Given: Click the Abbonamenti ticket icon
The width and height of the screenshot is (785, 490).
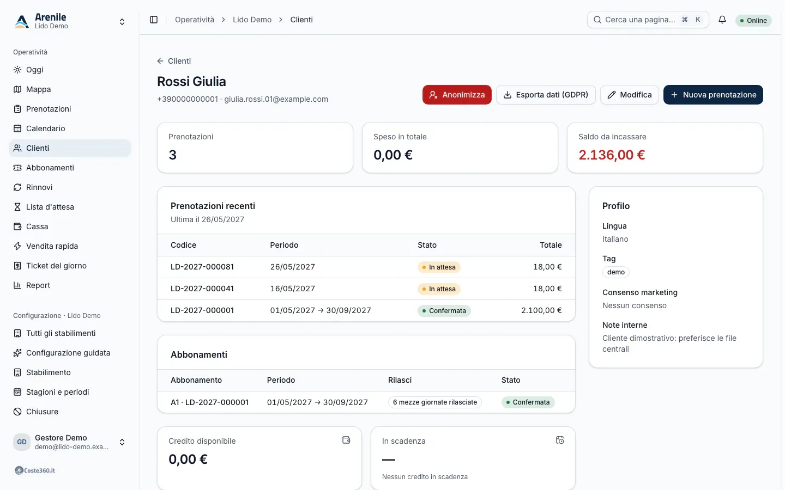Looking at the screenshot, I should [x=17, y=168].
